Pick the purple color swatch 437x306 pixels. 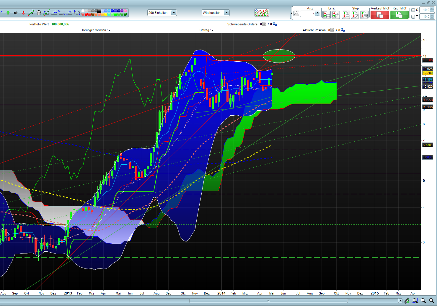(122, 11)
